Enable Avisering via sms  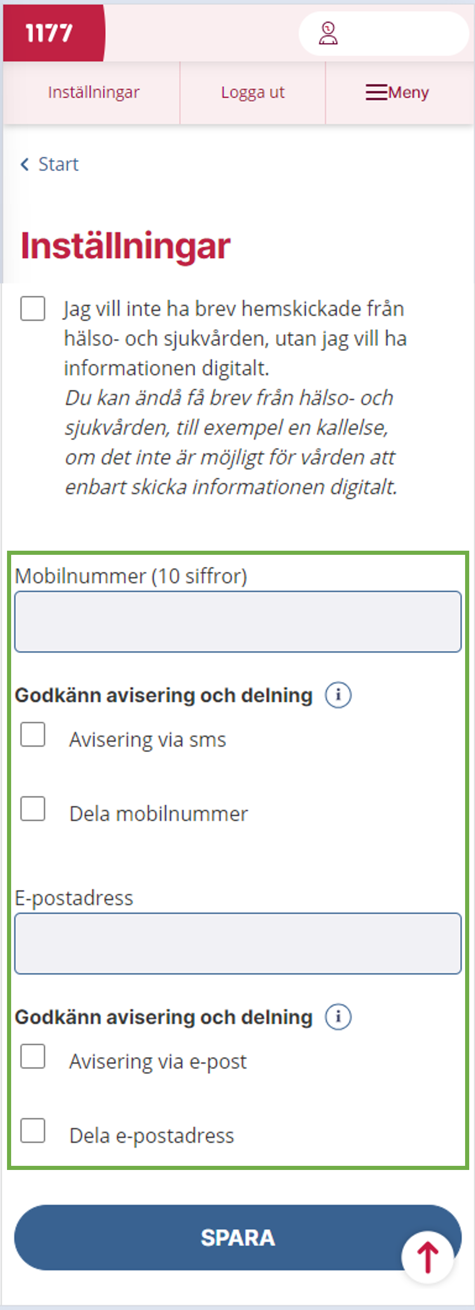(x=33, y=735)
